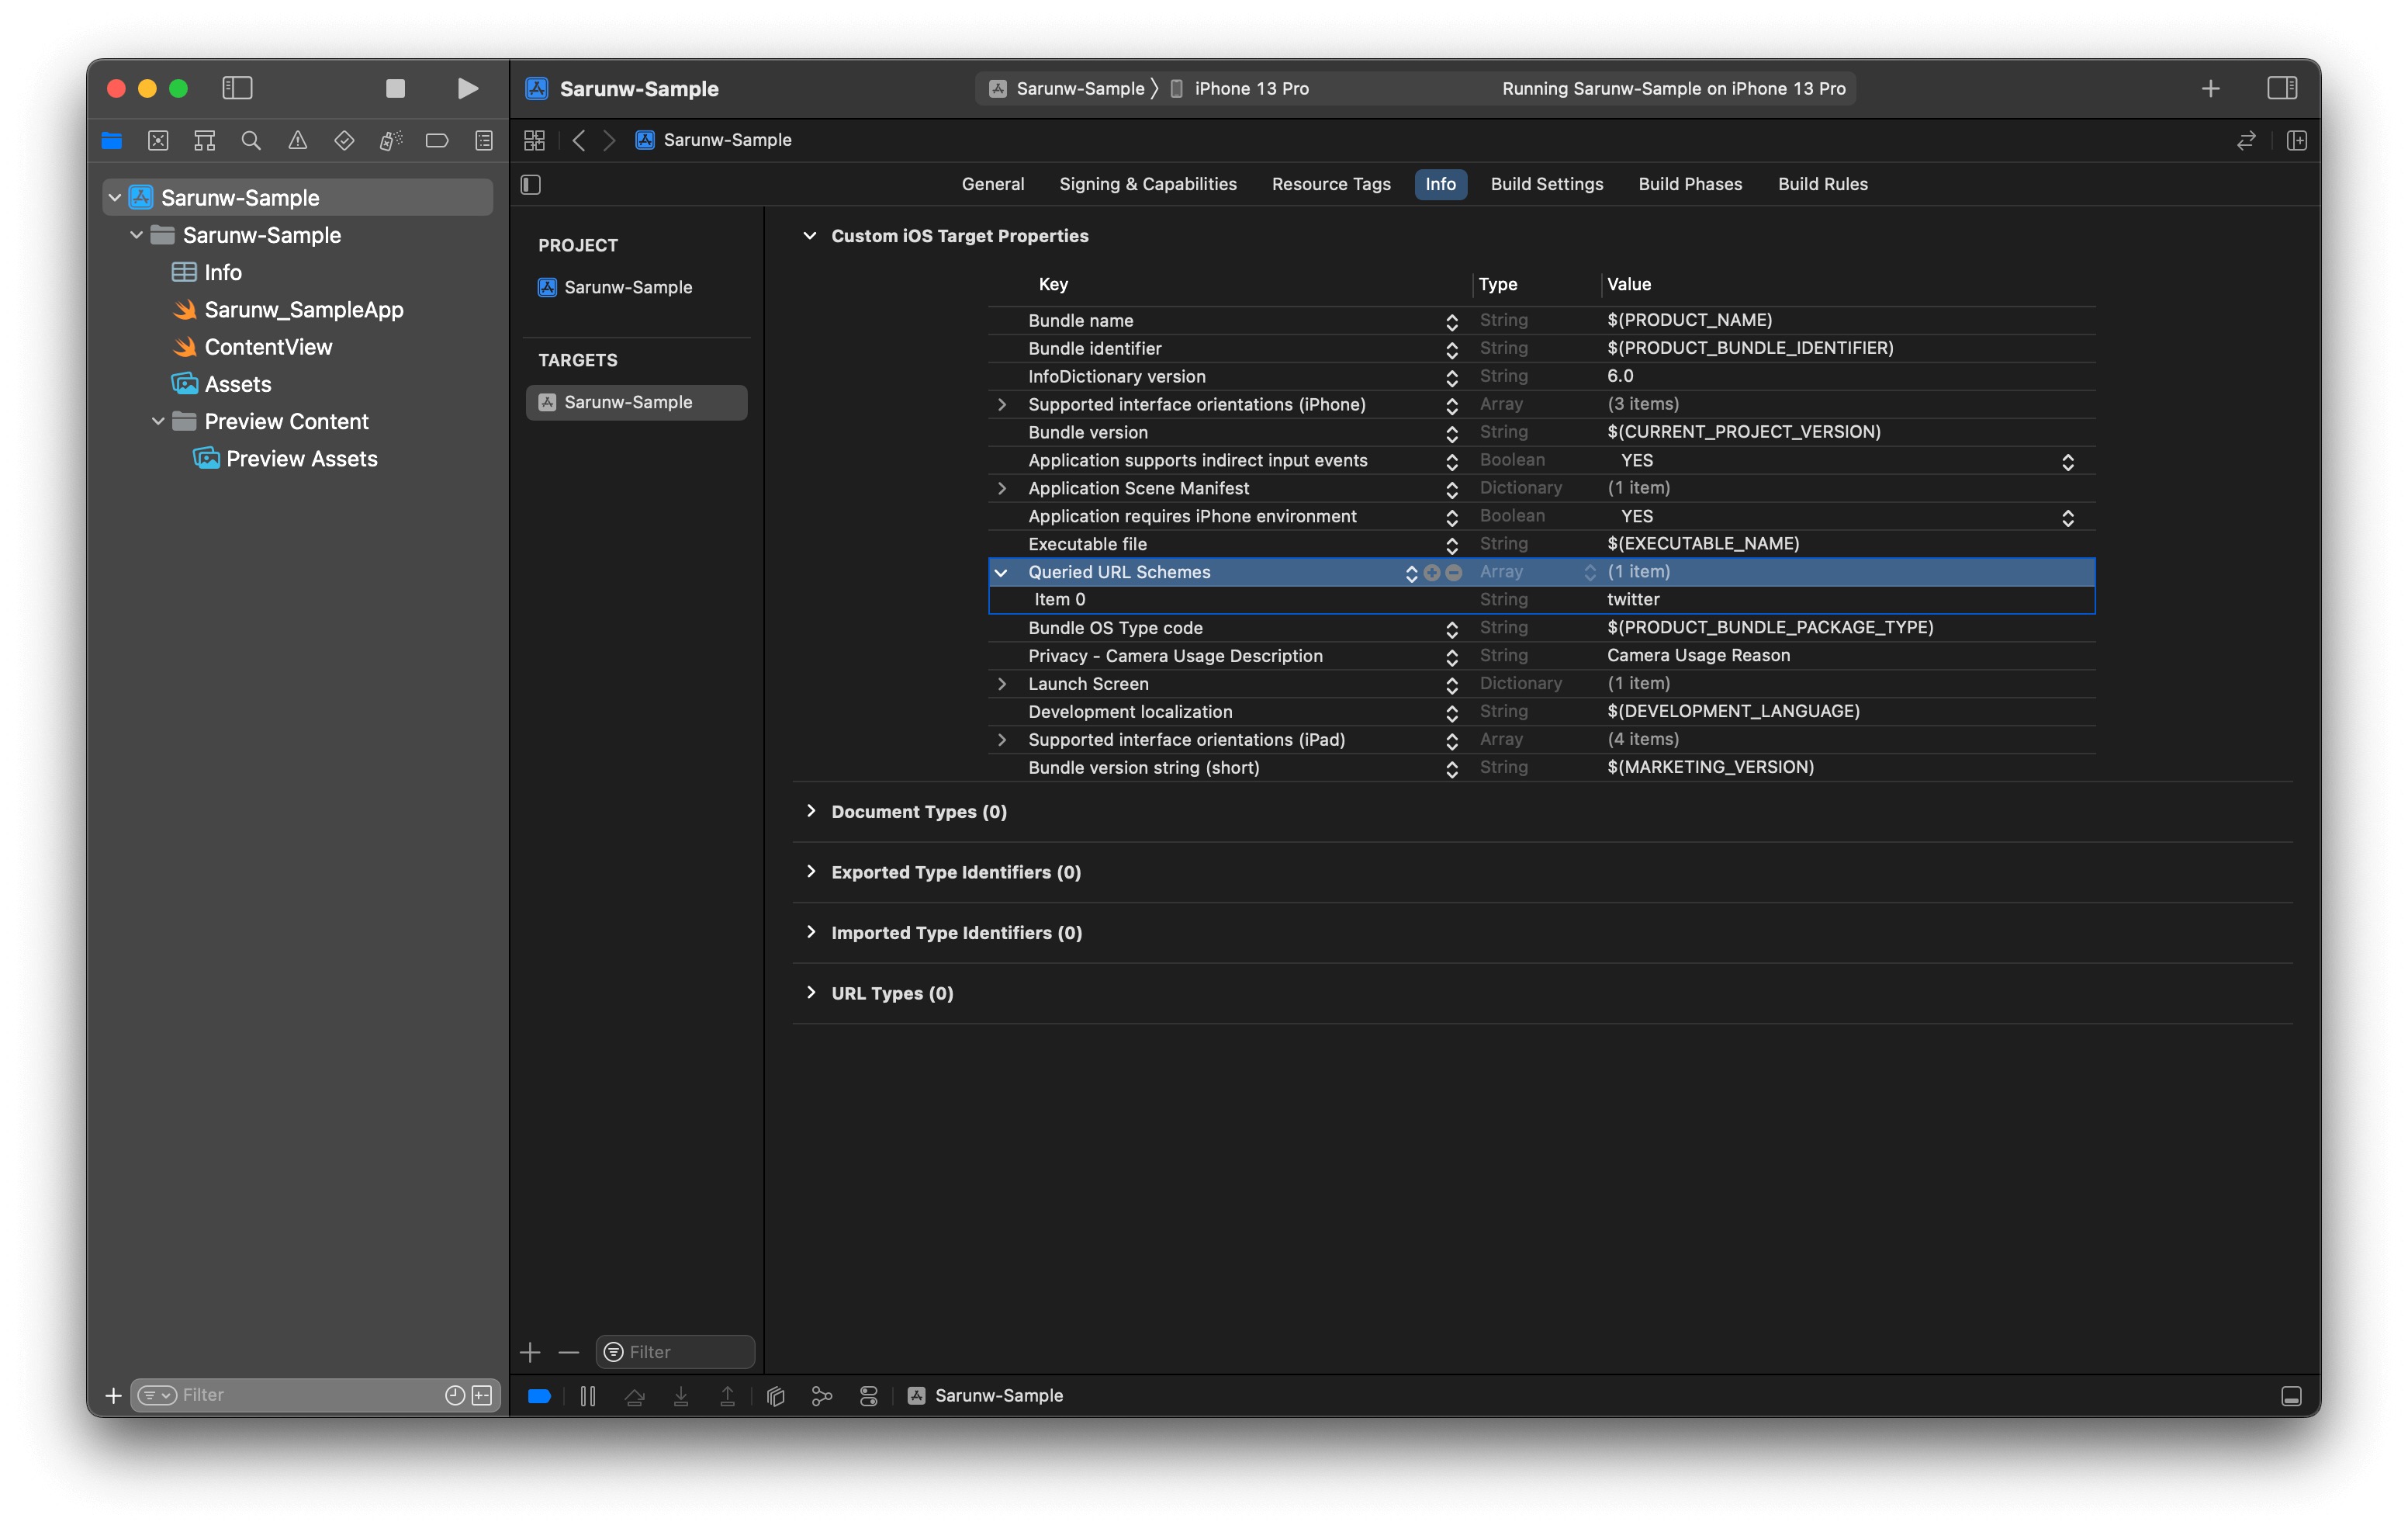2408x1532 pixels.
Task: Open the Issue navigator warning icon
Action: point(298,141)
